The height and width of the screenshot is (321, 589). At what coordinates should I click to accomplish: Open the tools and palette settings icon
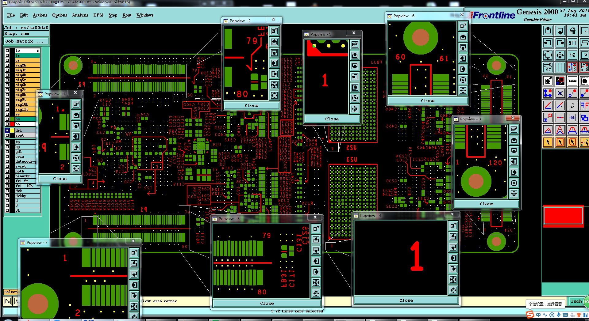pyautogui.click(x=548, y=67)
